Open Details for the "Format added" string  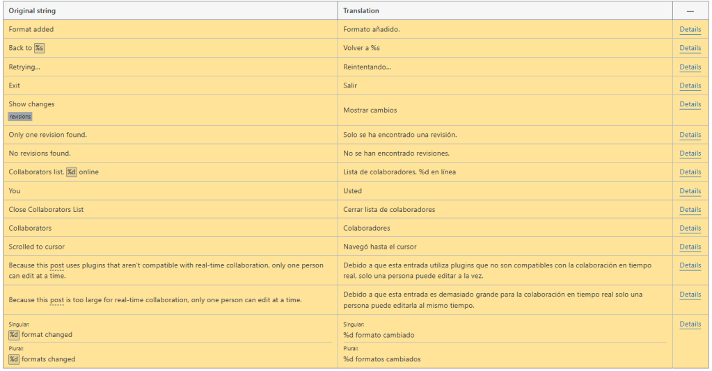pos(690,29)
